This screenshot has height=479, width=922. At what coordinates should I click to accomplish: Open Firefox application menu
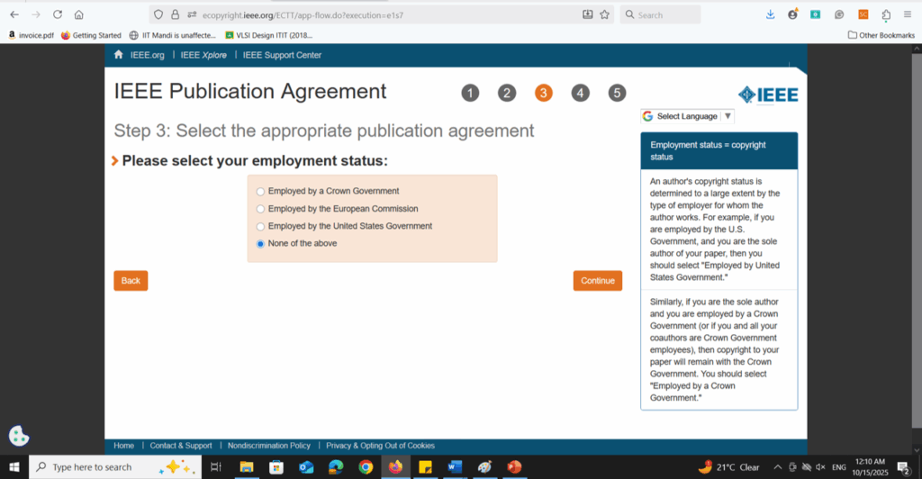pyautogui.click(x=909, y=14)
